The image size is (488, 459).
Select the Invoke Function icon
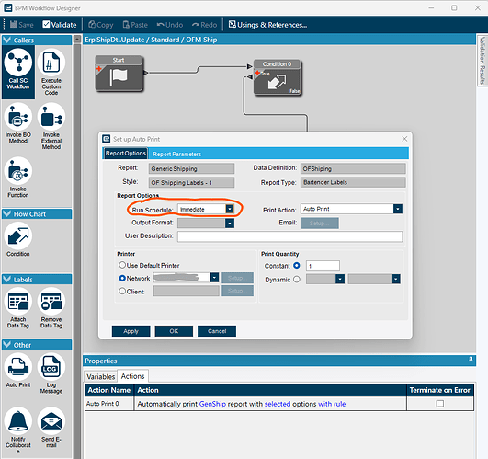pos(18,171)
